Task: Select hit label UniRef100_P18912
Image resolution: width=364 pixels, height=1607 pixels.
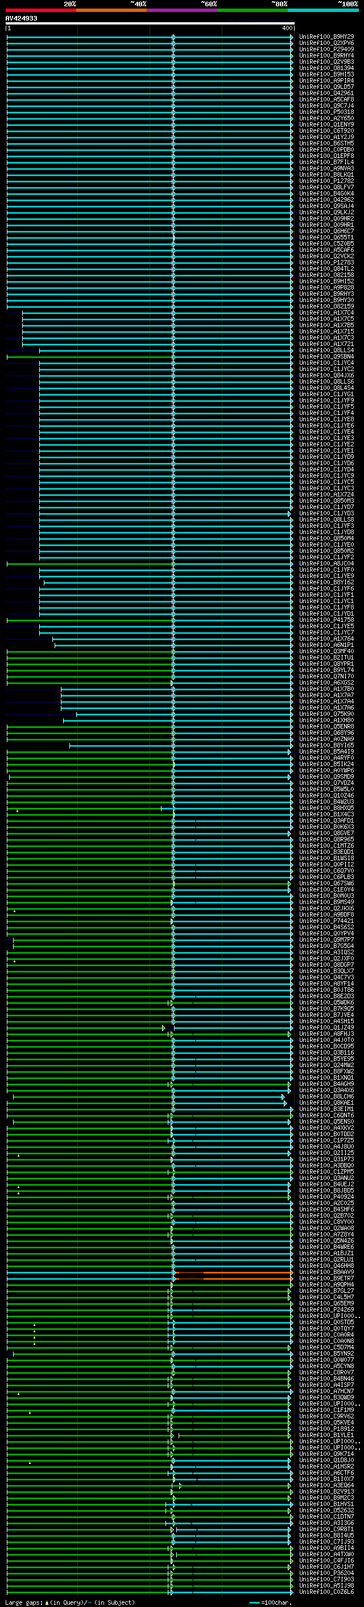Action: click(326, 1429)
